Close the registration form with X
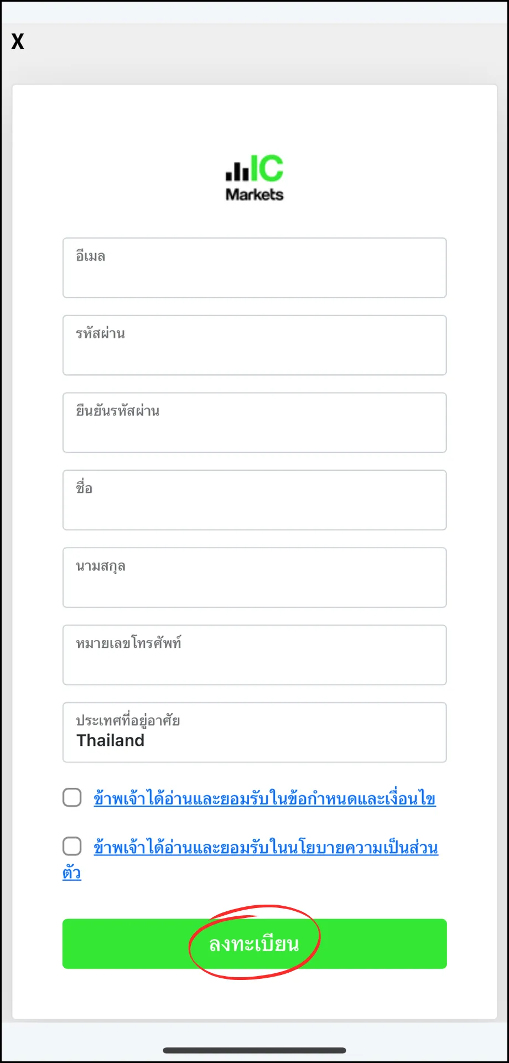This screenshot has height=1063, width=509. click(18, 42)
